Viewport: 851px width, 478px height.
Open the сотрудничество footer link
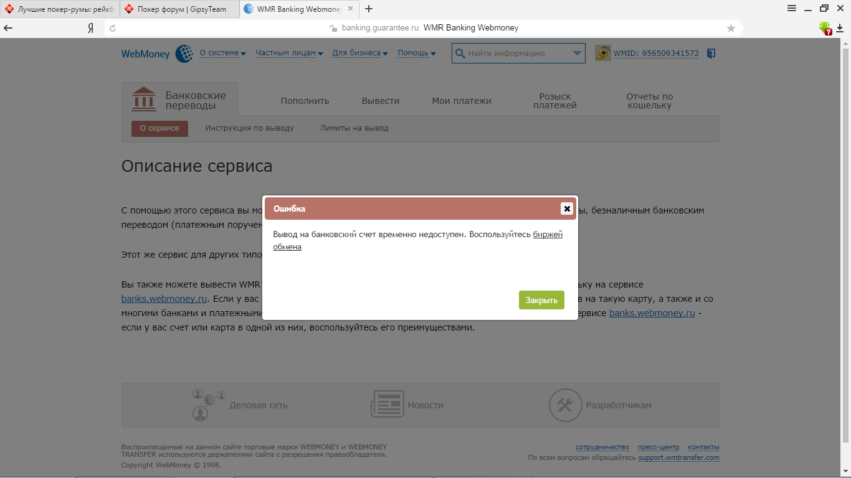pyautogui.click(x=602, y=448)
